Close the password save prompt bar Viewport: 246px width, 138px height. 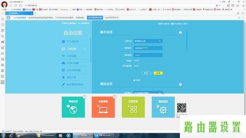coord(243,18)
